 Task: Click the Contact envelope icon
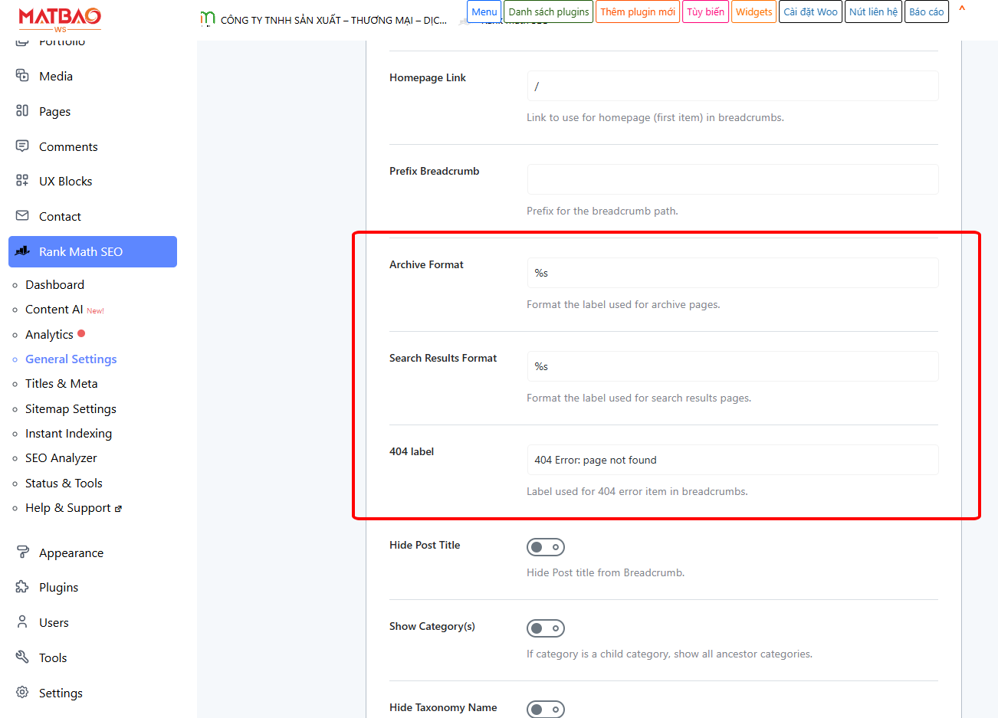click(22, 215)
